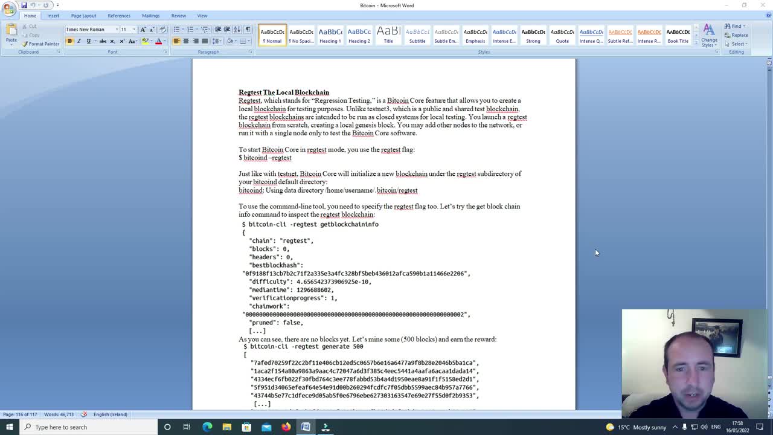Open the Select menu in Editing

point(736,43)
